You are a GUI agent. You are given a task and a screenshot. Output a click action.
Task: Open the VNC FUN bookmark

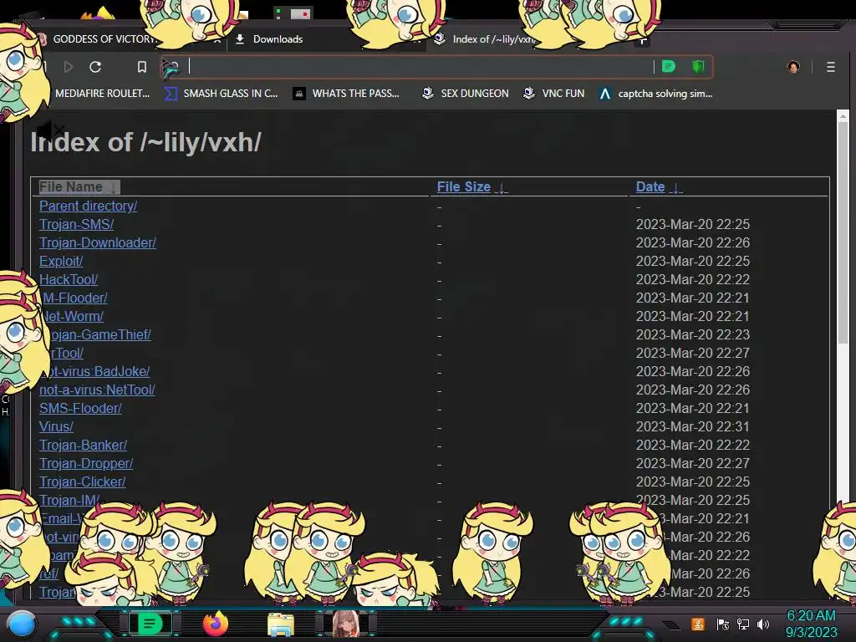pyautogui.click(x=553, y=94)
